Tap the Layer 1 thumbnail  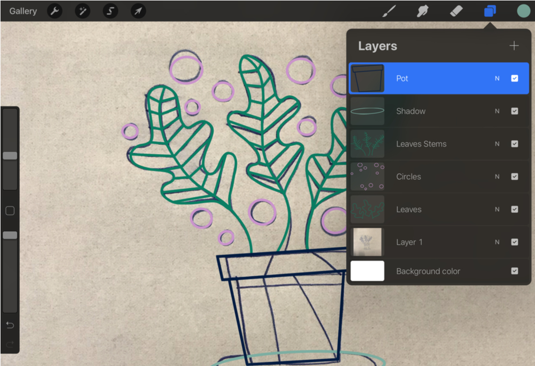(x=367, y=242)
